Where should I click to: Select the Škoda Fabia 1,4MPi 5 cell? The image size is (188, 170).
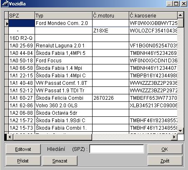63,53
